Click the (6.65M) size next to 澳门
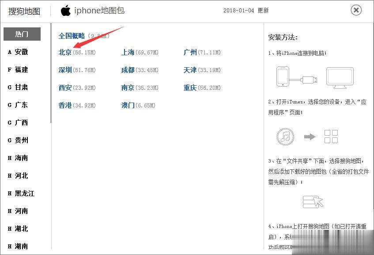Image resolution: width=374 pixels, height=255 pixels. tap(145, 105)
